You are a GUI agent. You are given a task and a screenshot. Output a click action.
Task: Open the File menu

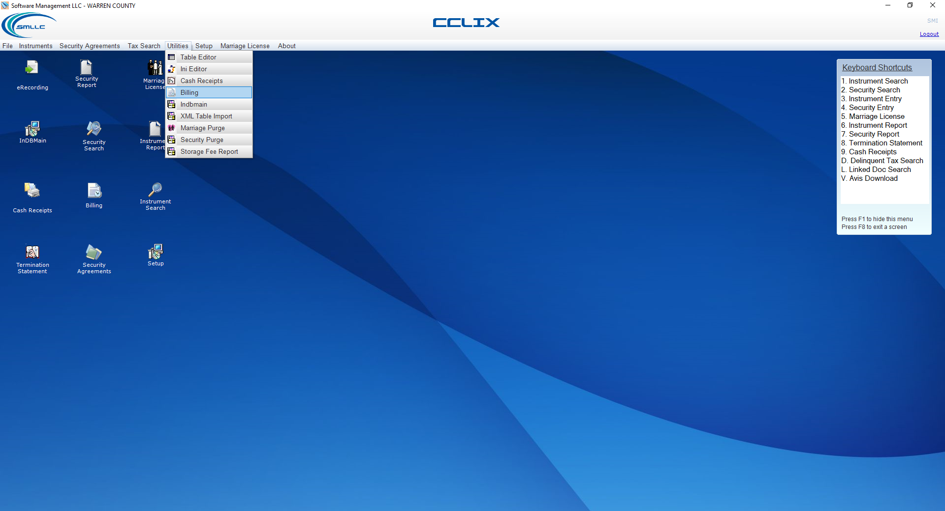7,46
